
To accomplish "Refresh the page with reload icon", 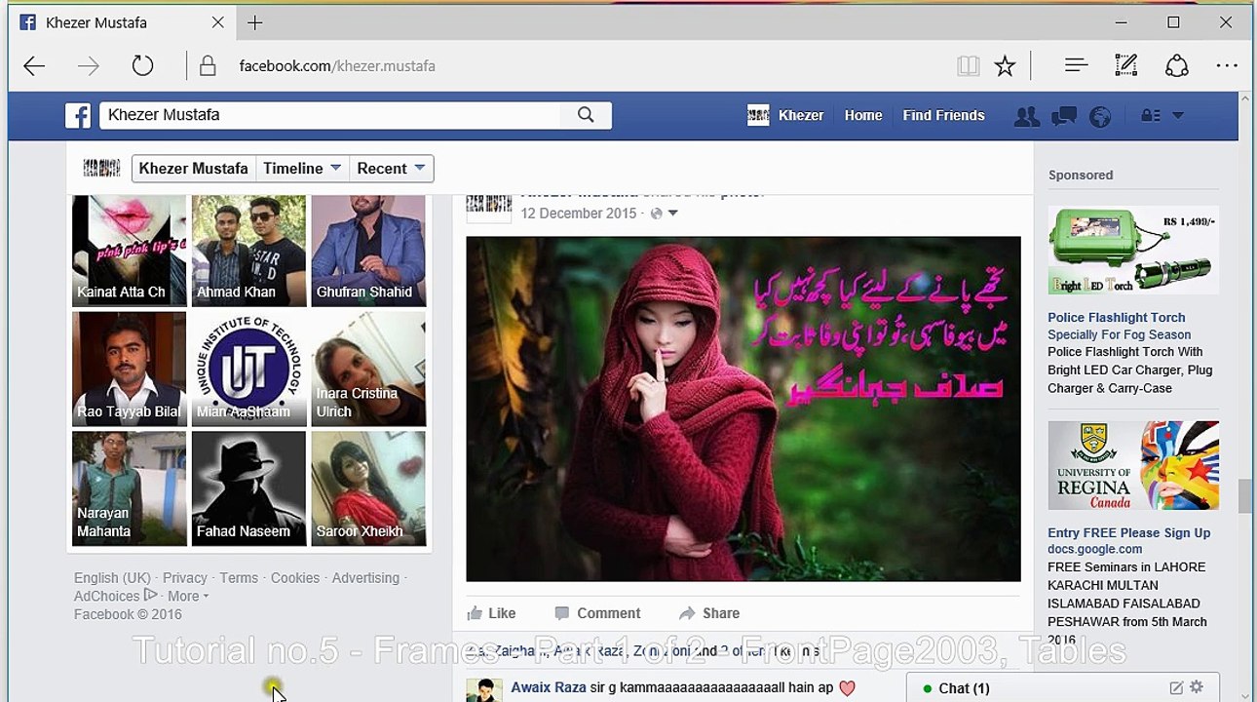I will click(143, 66).
